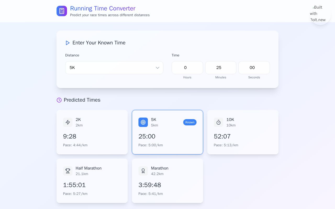Click the Distance field label
The height and width of the screenshot is (209, 335).
[x=72, y=55]
